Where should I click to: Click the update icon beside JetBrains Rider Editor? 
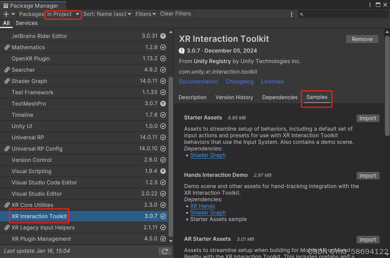[x=163, y=36]
